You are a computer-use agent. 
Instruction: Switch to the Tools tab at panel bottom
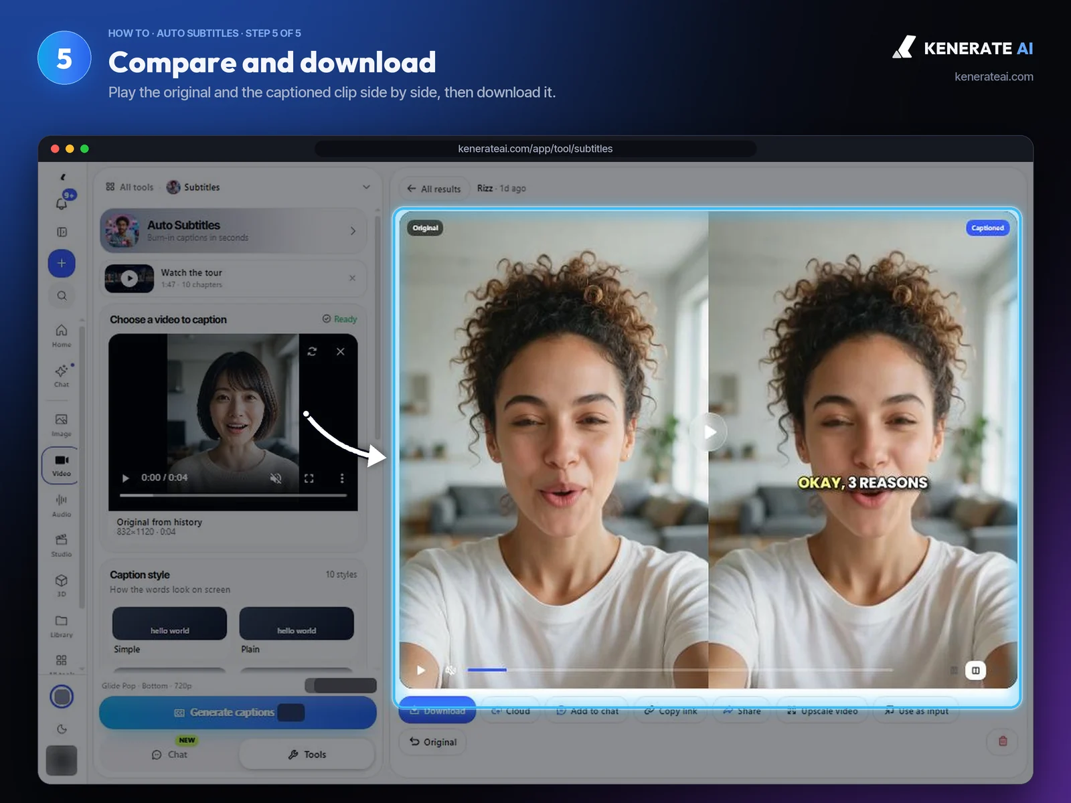[x=307, y=754]
